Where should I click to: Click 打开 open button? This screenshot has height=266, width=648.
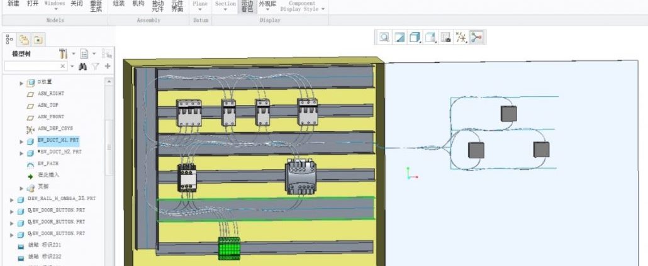33,3
